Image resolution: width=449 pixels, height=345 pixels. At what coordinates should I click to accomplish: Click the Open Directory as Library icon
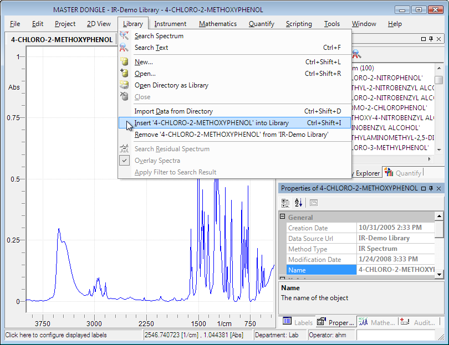pos(124,85)
